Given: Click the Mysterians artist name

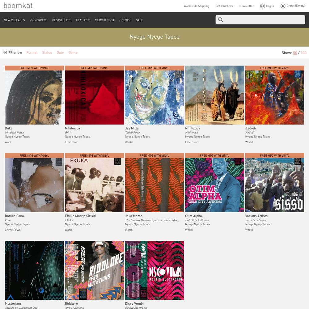Looking at the screenshot, I should tap(13, 304).
